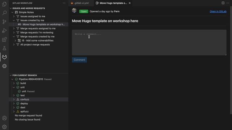Open the view below the GitLab icon

[4, 66]
